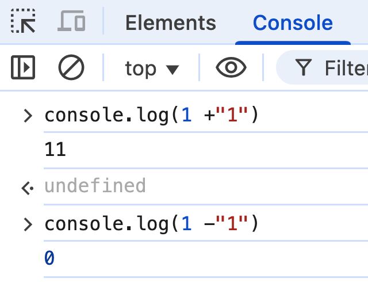Select the grey undefined result text
368x282 pixels.
click(95, 186)
